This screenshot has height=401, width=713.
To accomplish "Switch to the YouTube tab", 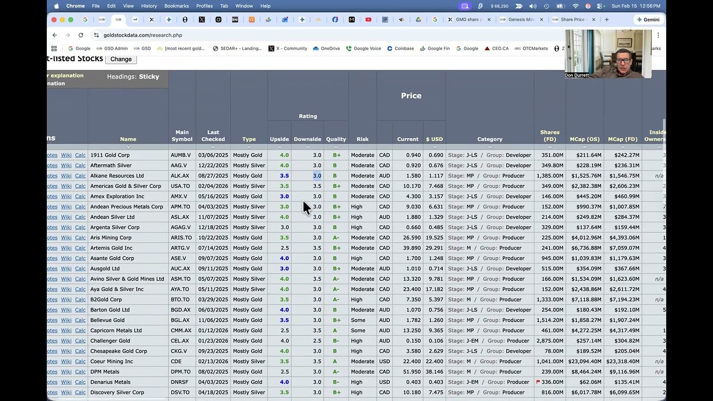I will click(x=368, y=19).
